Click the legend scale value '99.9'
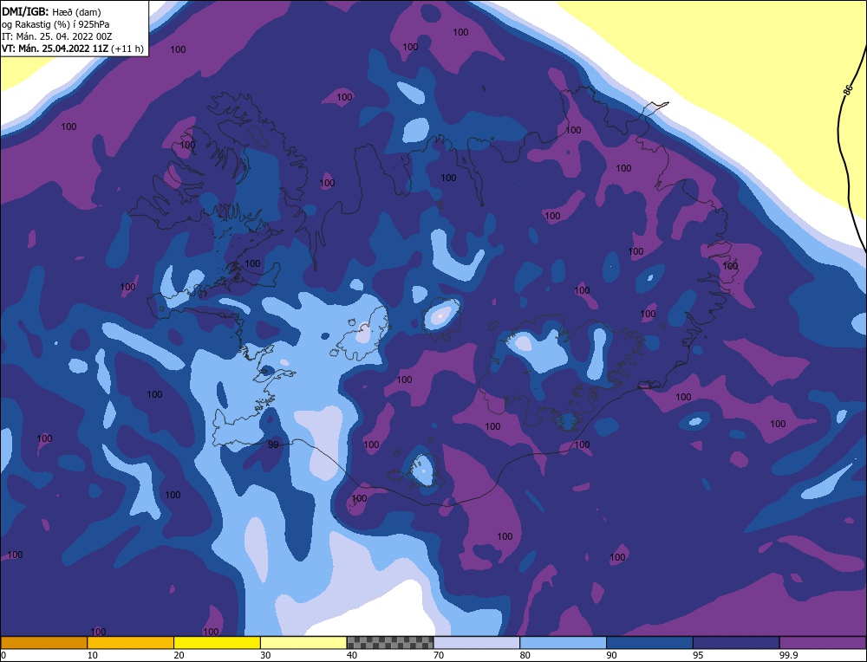This screenshot has height=662, width=867. coord(788,655)
